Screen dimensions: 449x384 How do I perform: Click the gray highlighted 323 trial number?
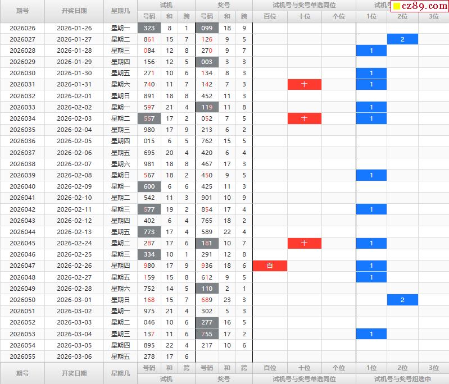point(149,28)
